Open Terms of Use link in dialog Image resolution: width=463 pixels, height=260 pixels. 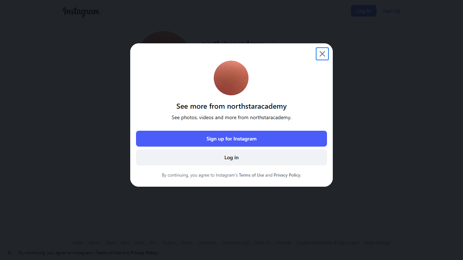point(251,175)
